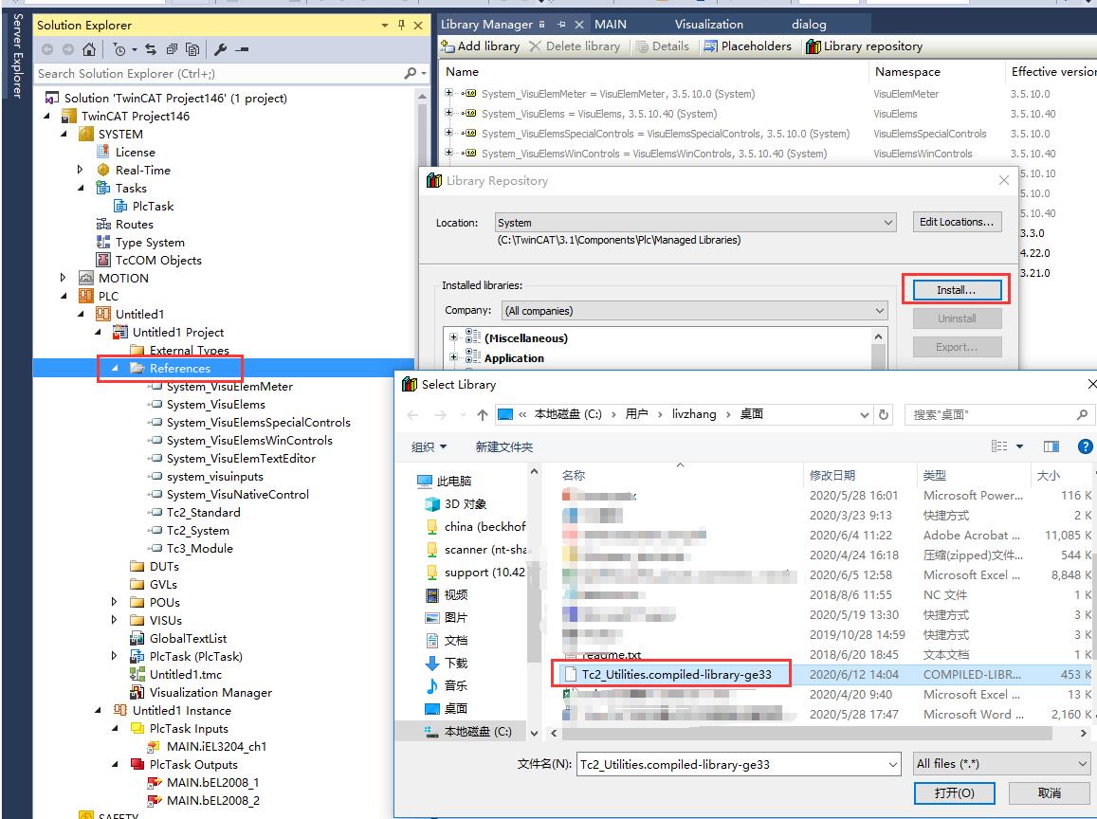Click Delete library in Library Manager
Image resolution: width=1097 pixels, height=819 pixels.
point(576,46)
